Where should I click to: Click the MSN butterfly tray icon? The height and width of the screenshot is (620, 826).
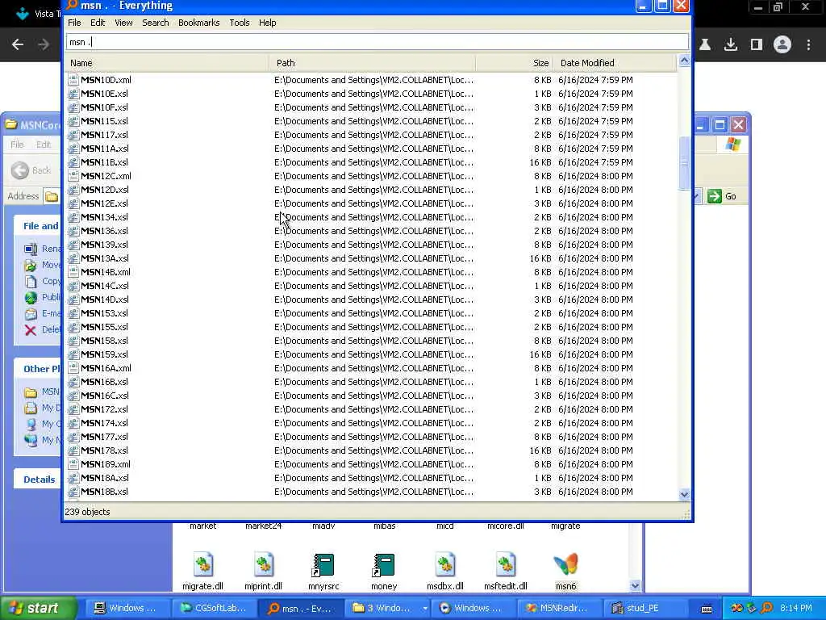[737, 608]
